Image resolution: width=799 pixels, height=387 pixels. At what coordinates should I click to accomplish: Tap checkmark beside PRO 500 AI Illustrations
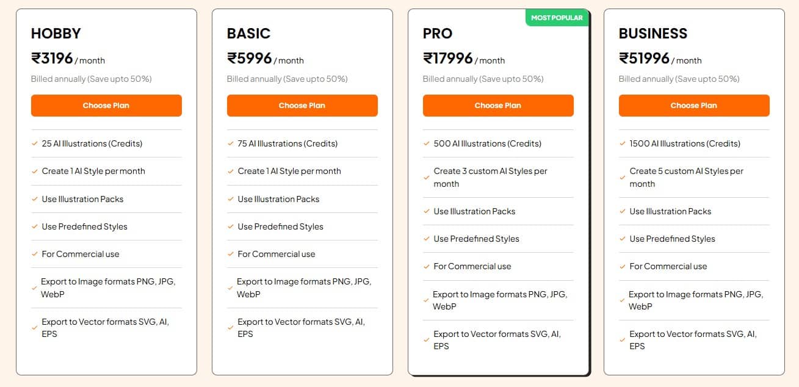[427, 143]
